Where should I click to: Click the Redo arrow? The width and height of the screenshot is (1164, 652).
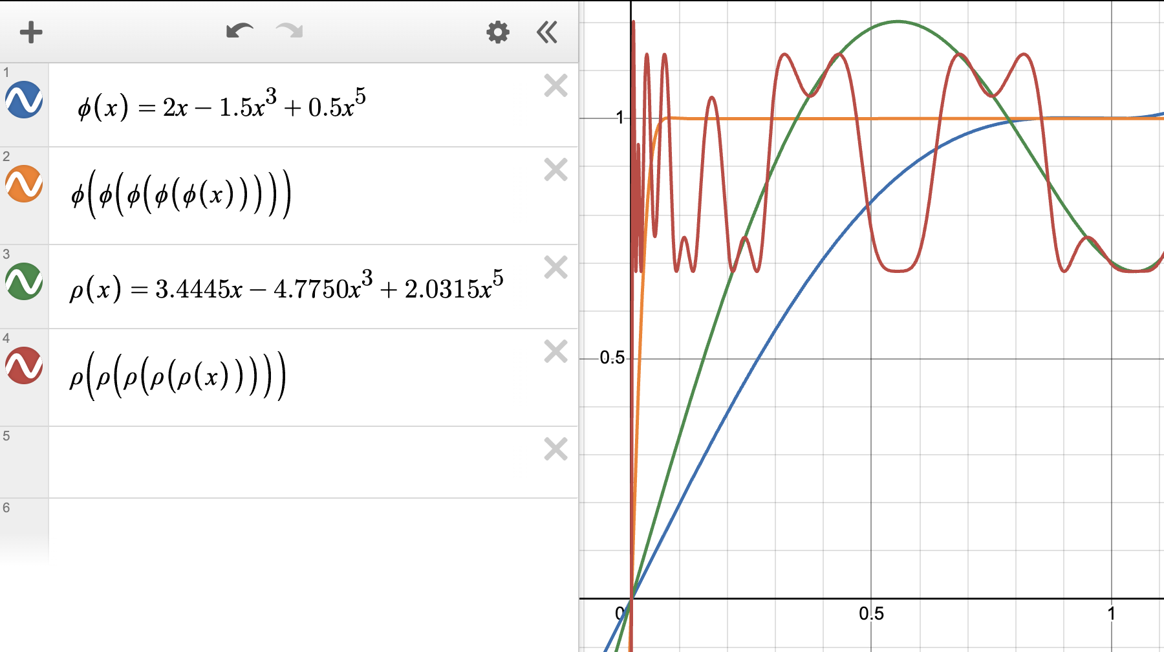[288, 31]
